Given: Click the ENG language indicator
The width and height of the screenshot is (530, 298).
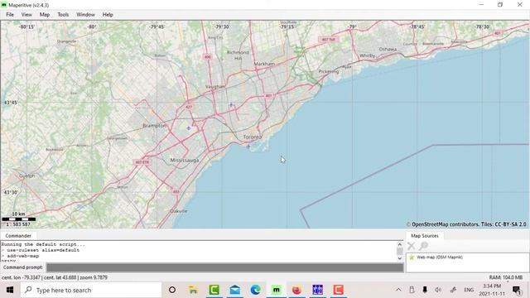Looking at the screenshot, I should pos(469,290).
